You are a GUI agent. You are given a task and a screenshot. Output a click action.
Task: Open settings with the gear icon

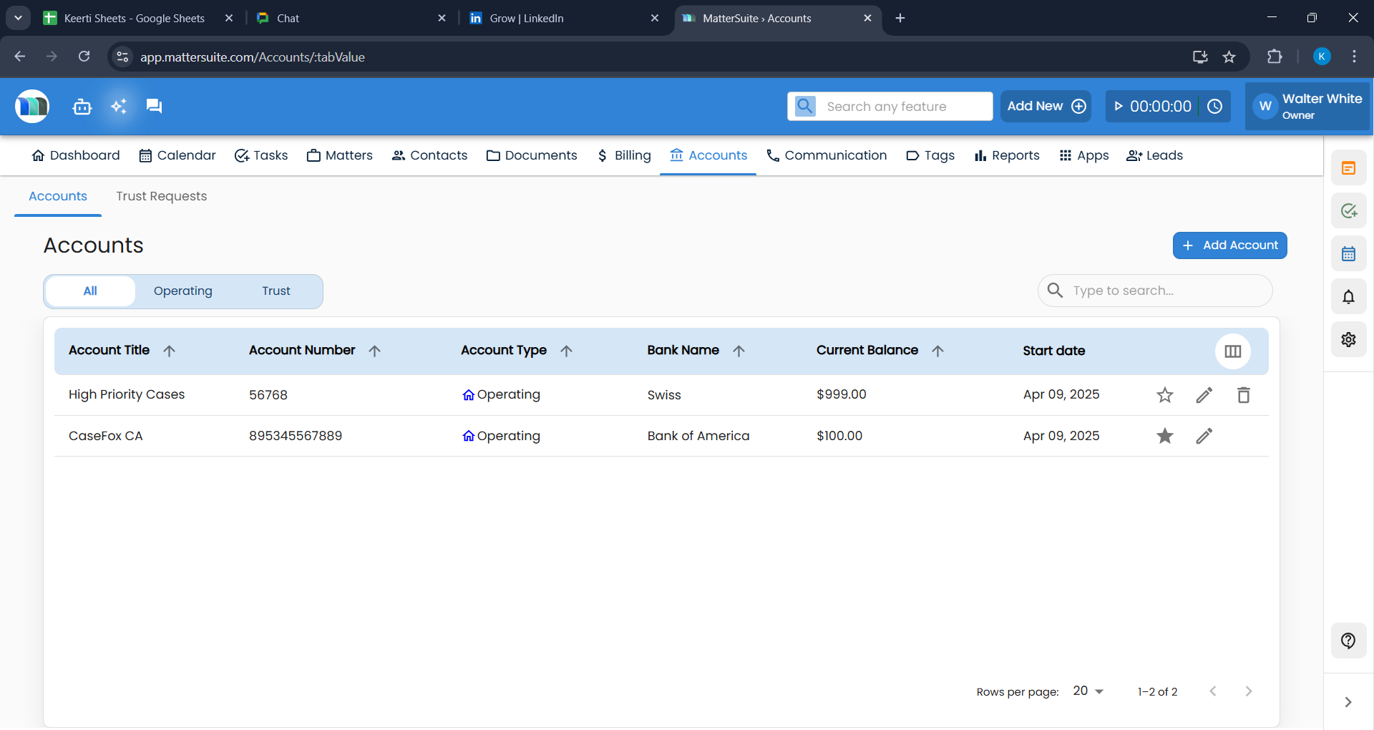[x=1348, y=339]
